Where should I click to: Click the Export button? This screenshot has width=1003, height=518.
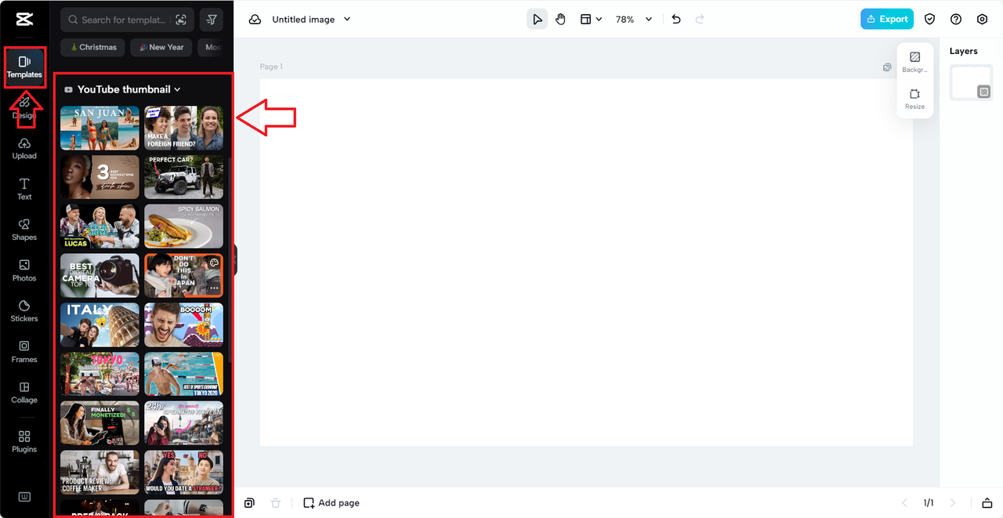pyautogui.click(x=887, y=19)
